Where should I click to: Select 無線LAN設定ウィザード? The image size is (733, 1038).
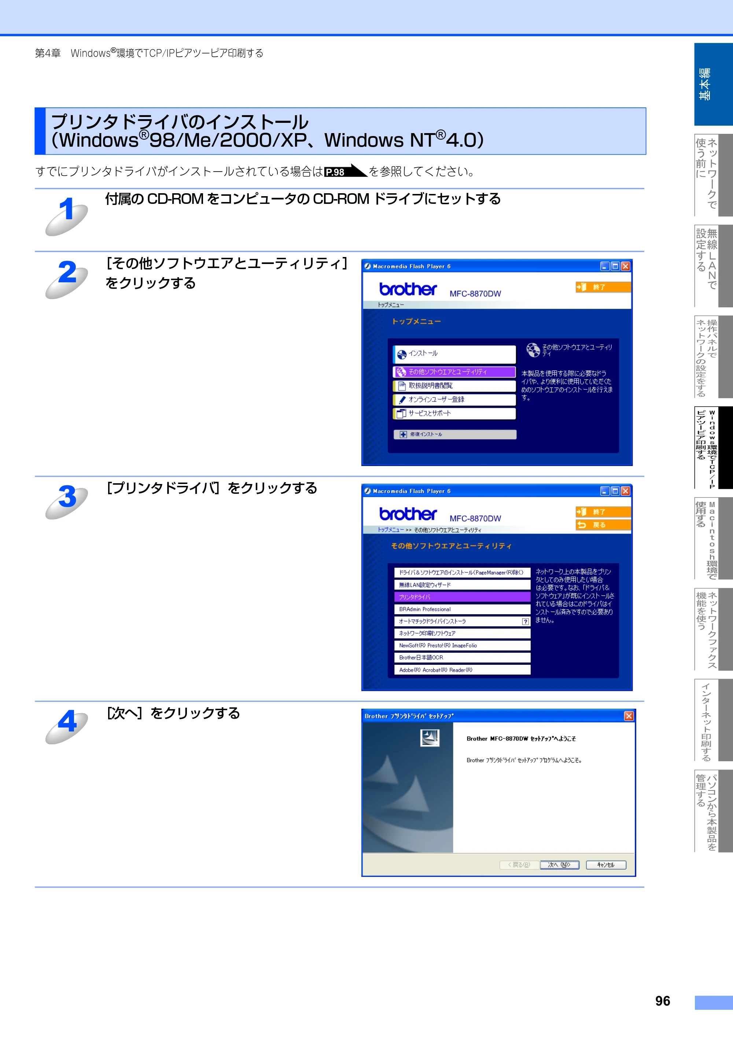[x=462, y=584]
